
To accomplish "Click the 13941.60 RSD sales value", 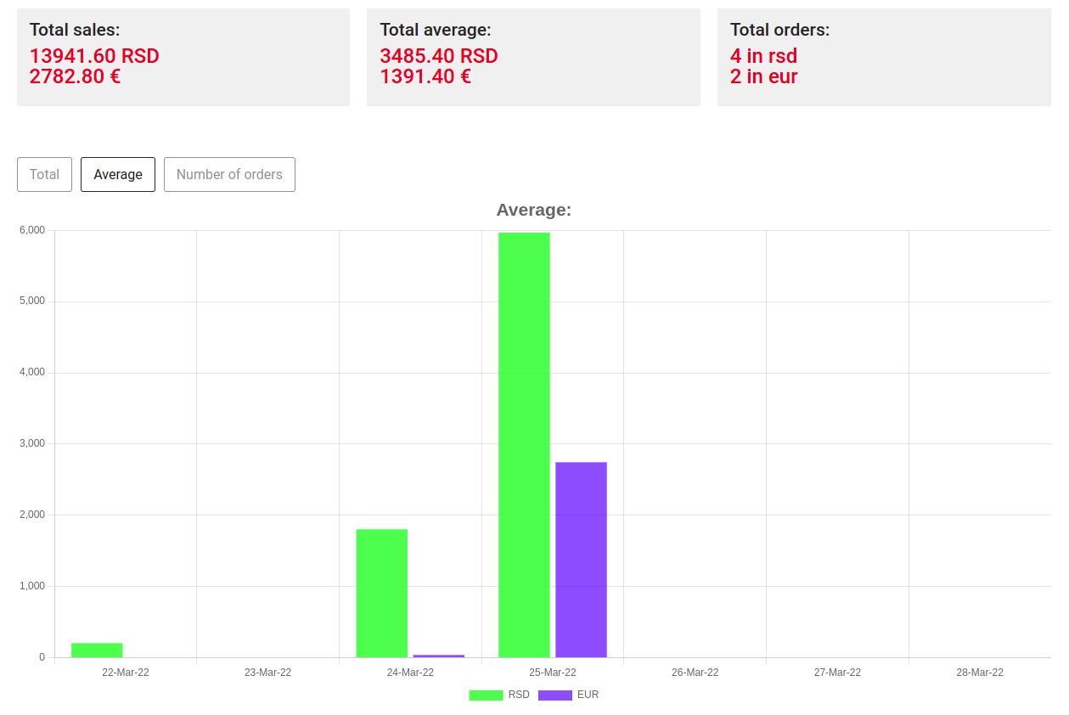I will [94, 56].
